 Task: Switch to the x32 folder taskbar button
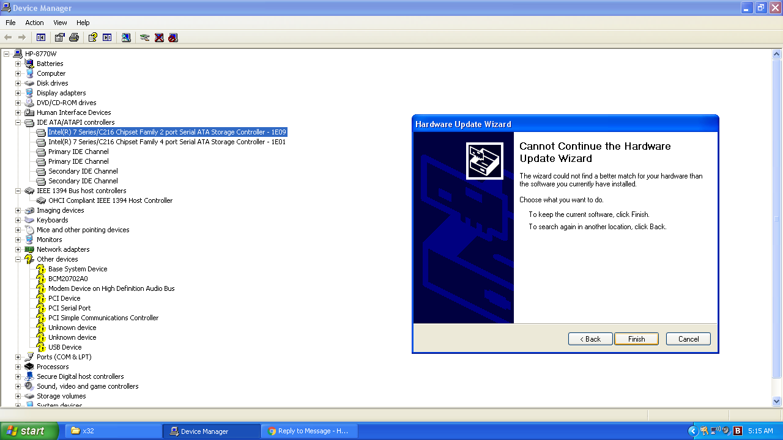113,431
